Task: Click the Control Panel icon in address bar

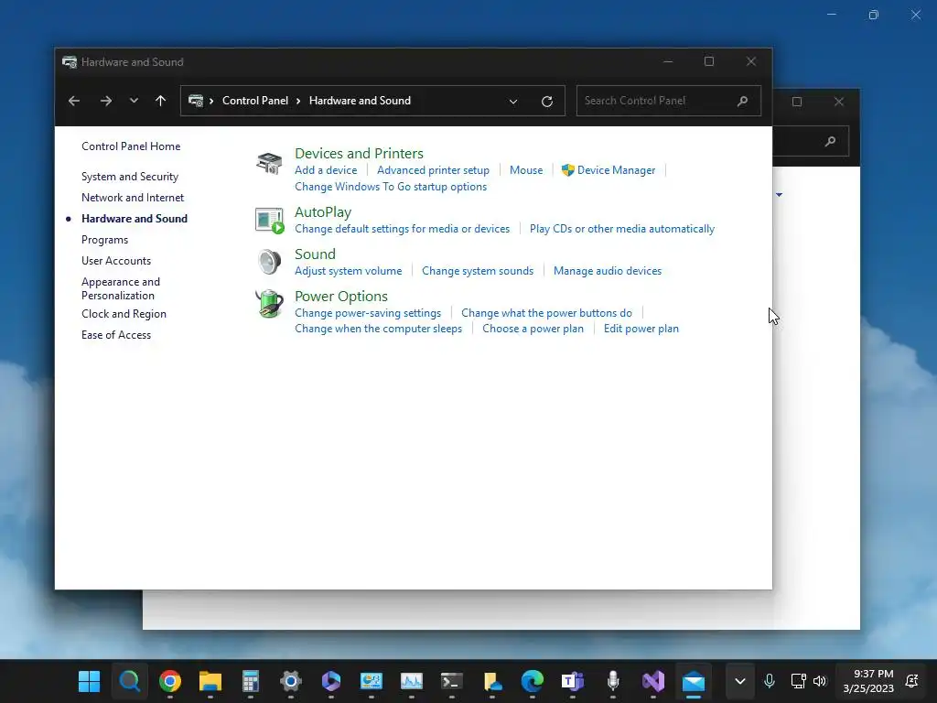Action: (196, 101)
